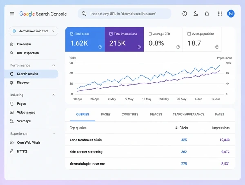This screenshot has width=245, height=185.
Task: Open the Help question mark icon
Action: pos(185,14)
